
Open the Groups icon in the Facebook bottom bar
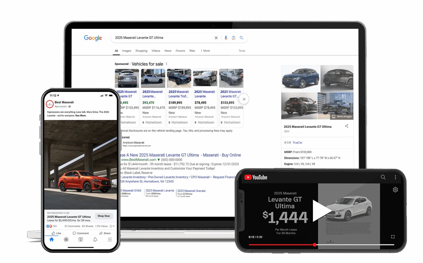[66, 240]
